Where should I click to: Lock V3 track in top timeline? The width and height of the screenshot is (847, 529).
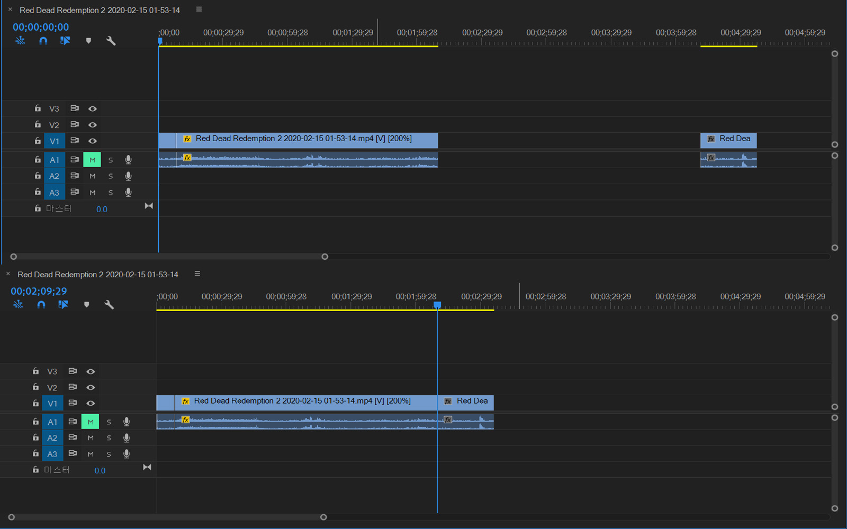(x=38, y=108)
